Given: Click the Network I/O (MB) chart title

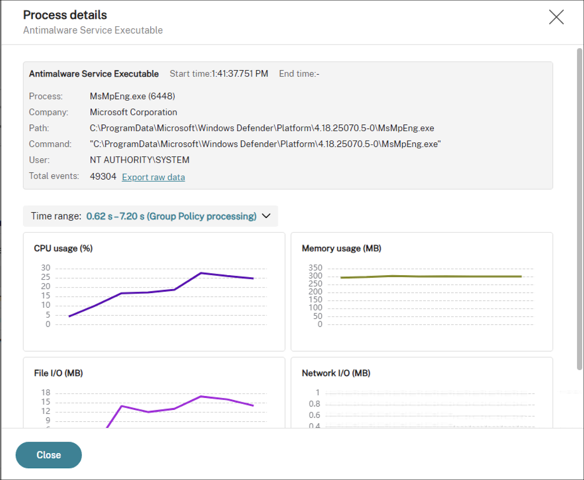Looking at the screenshot, I should [x=336, y=373].
